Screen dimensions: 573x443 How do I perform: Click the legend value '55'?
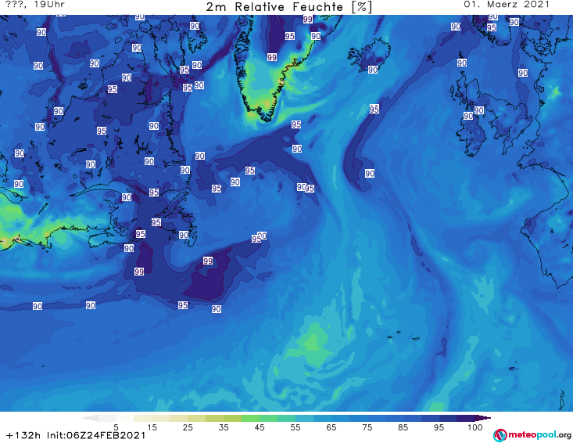(295, 427)
